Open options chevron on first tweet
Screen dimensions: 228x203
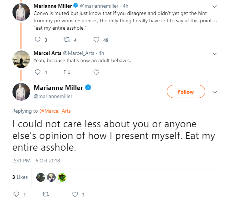click(x=215, y=7)
